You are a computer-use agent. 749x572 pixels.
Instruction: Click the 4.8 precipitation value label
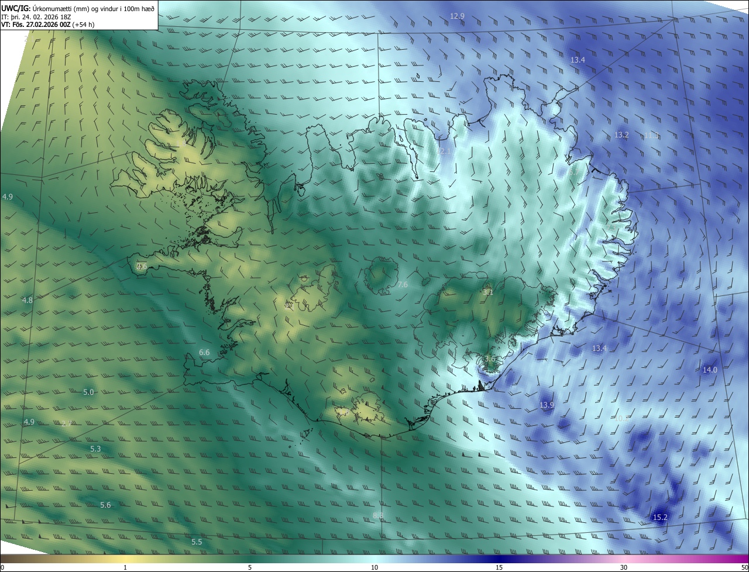pyautogui.click(x=28, y=300)
